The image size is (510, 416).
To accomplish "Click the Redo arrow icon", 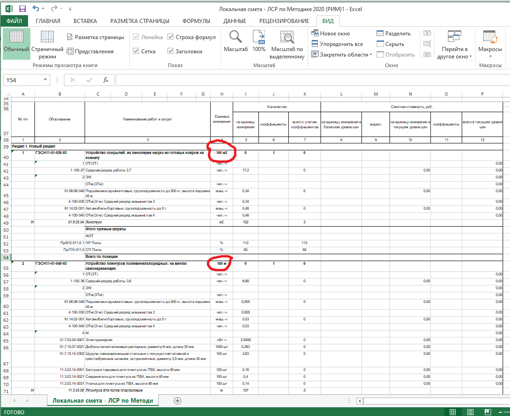I will pyautogui.click(x=54, y=9).
